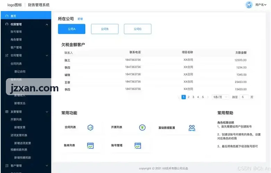Click the 联系人 column header
The image size is (271, 173).
coord(69,53)
